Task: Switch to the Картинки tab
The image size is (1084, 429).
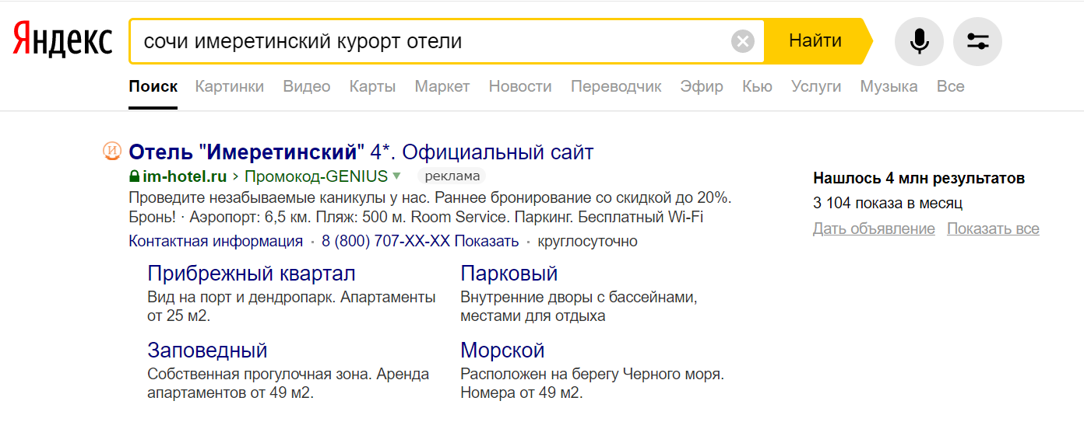Action: 230,86
